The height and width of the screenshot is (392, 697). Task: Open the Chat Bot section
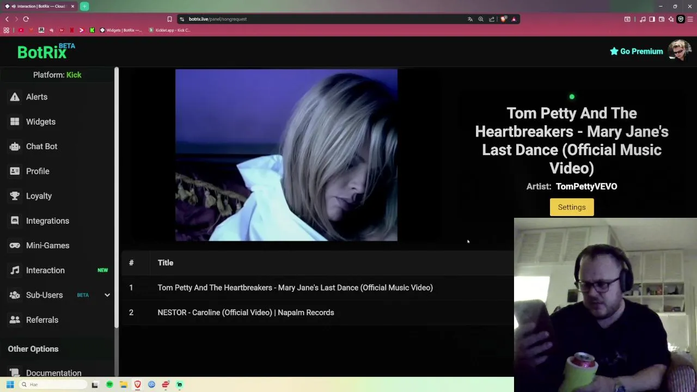(x=41, y=146)
